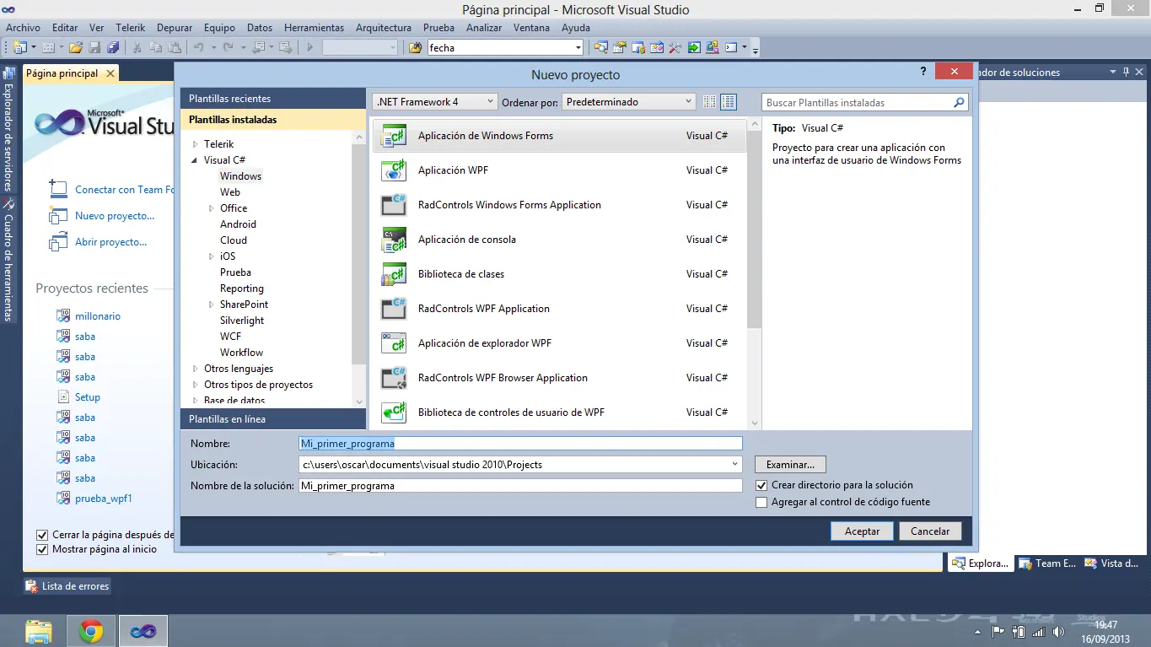Toggle Crear directorio para la solución checkbox
The image size is (1151, 647).
(x=762, y=485)
